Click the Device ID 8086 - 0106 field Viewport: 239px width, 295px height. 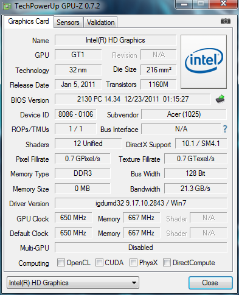[x=75, y=114]
